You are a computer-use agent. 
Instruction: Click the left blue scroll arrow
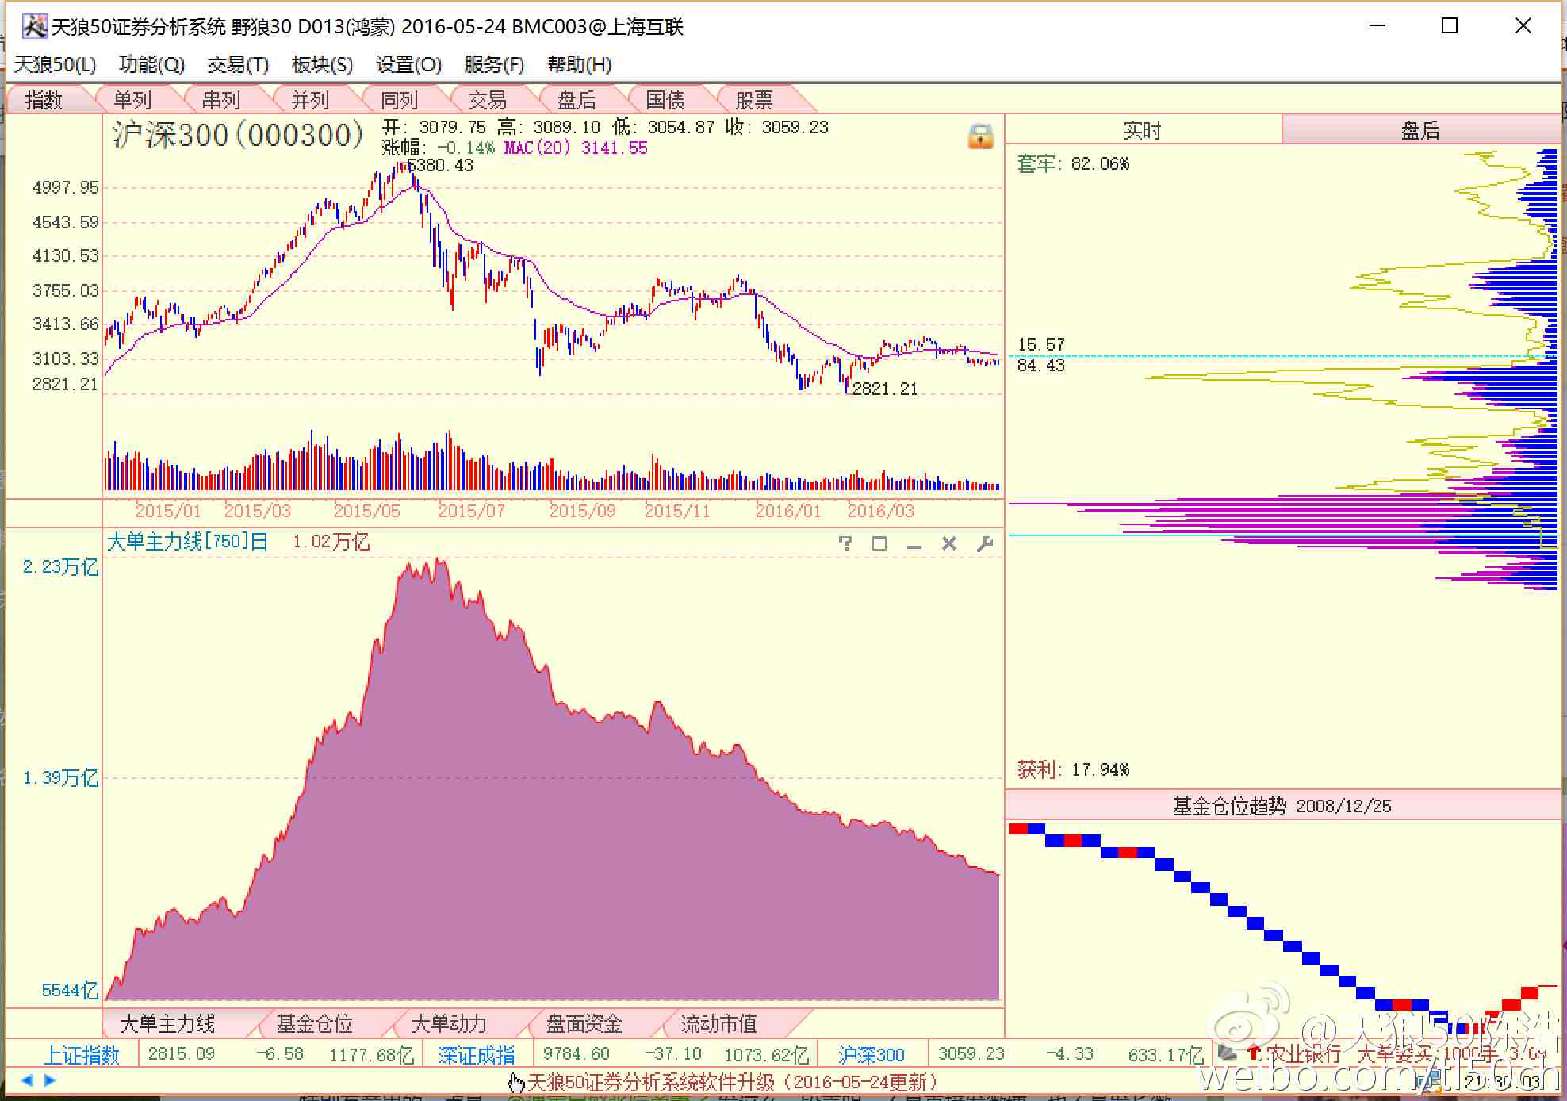(x=27, y=1080)
